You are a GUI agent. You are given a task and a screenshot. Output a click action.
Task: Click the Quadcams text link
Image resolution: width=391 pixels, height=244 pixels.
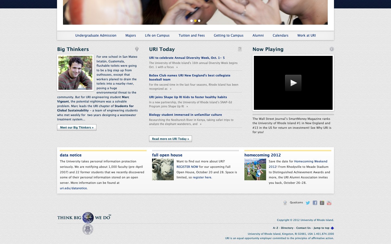pos(296,203)
